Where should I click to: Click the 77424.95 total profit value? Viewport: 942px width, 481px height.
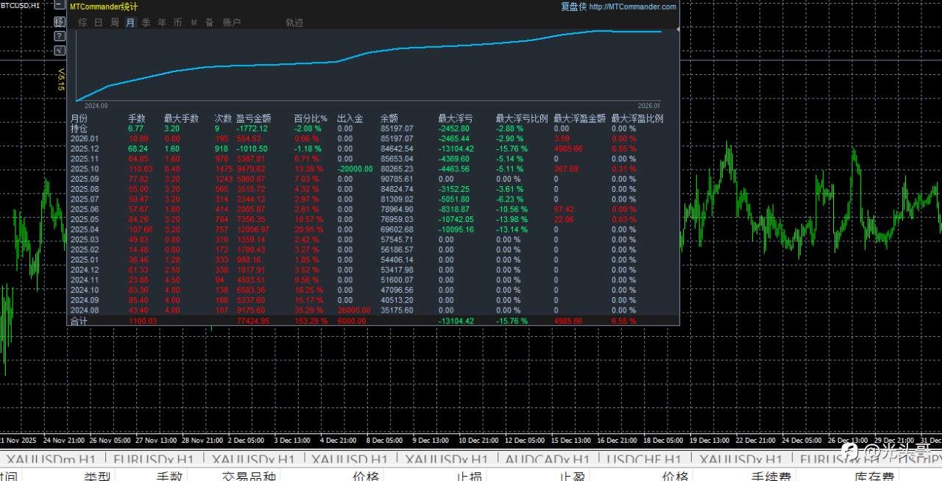tap(252, 321)
